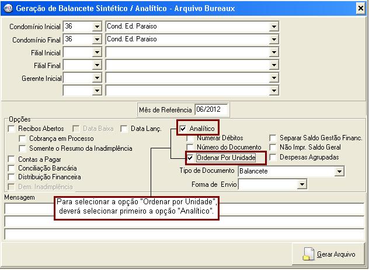Click the Gerar Arquivo button
The height and width of the screenshot is (270, 369).
[330, 254]
